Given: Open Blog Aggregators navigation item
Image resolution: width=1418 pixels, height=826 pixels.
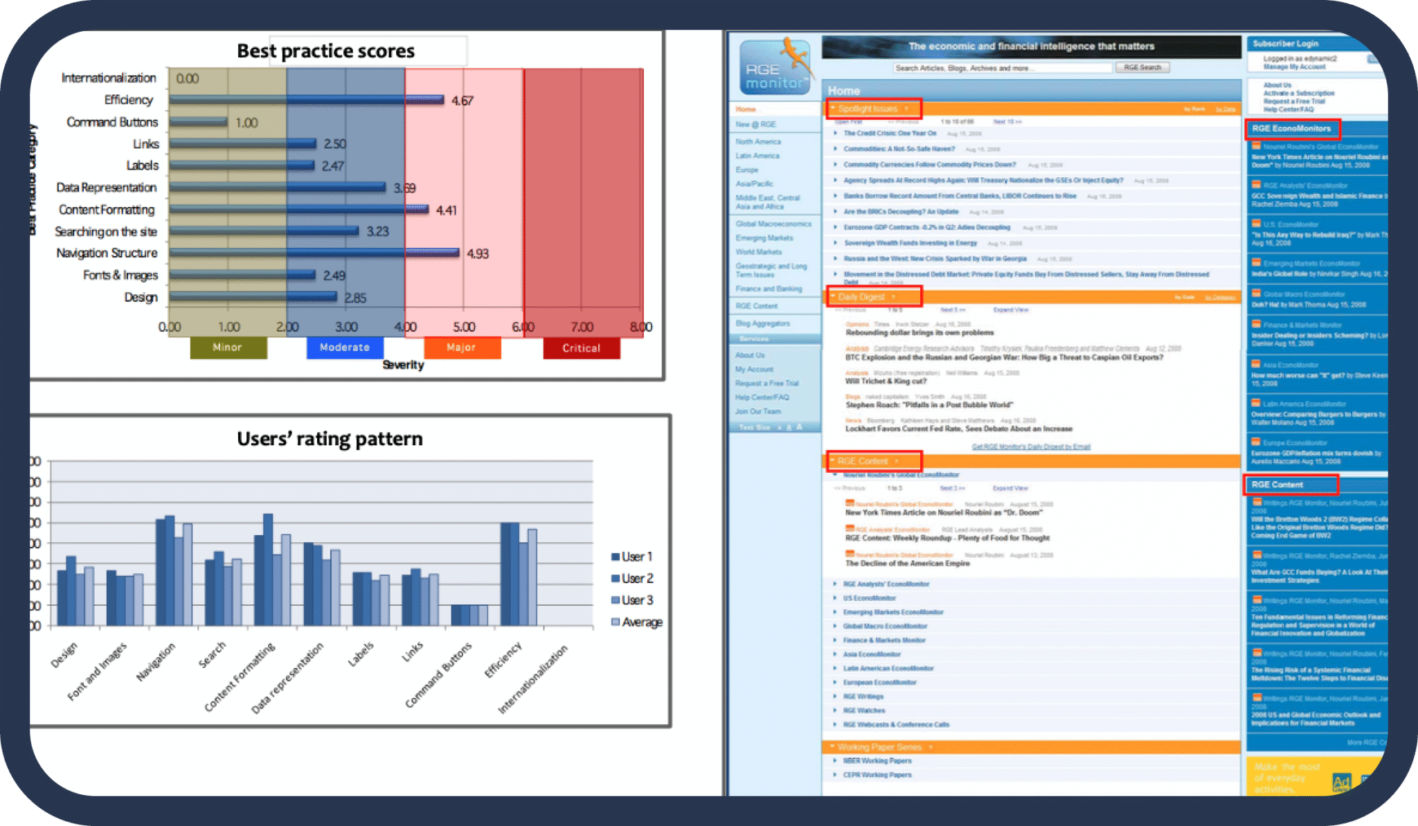Looking at the screenshot, I should click(x=762, y=323).
